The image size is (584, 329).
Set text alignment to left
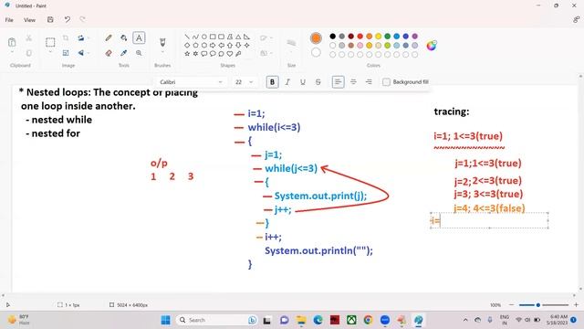(x=338, y=81)
